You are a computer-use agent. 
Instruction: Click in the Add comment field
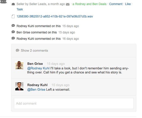point(74,103)
